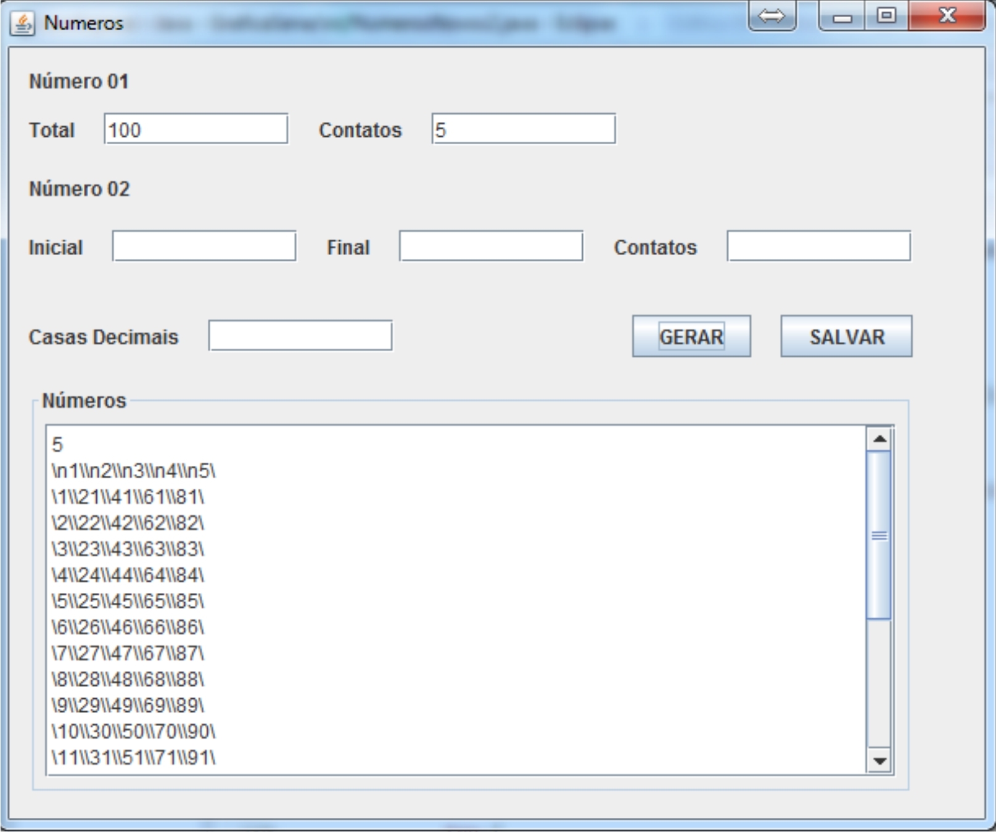The height and width of the screenshot is (832, 996).
Task: Click the 'Final' label
Action: click(348, 247)
